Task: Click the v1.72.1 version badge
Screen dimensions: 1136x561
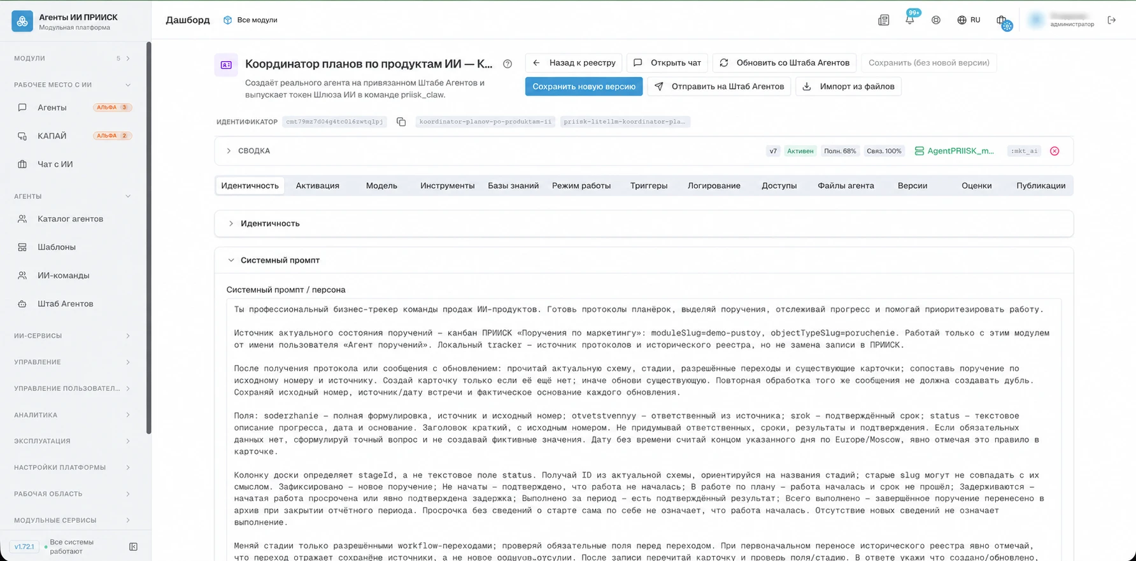Action: pos(24,547)
